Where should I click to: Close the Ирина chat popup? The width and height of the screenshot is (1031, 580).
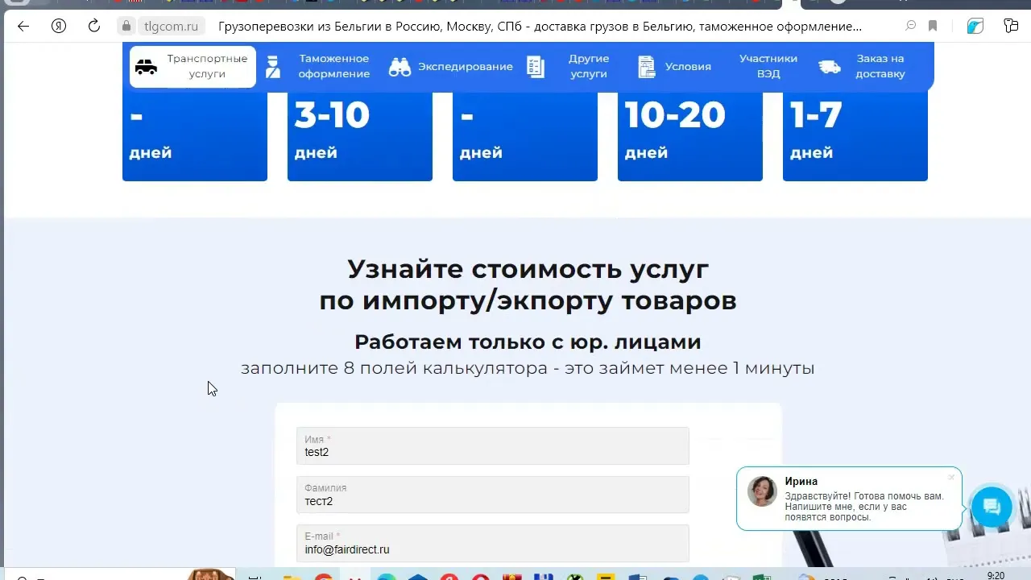click(x=951, y=478)
